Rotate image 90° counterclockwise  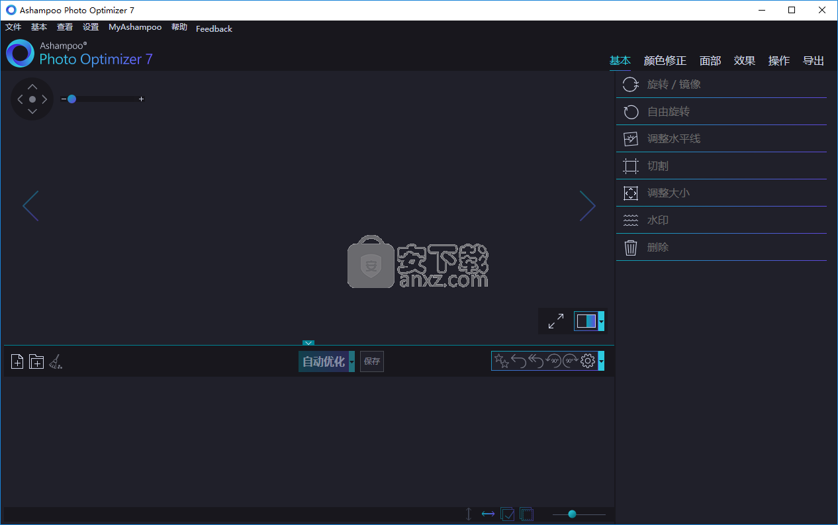click(x=553, y=361)
